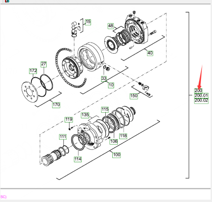The height and width of the screenshot is (202, 212).
Task: Select part callout 119
Action: (x=69, y=119)
